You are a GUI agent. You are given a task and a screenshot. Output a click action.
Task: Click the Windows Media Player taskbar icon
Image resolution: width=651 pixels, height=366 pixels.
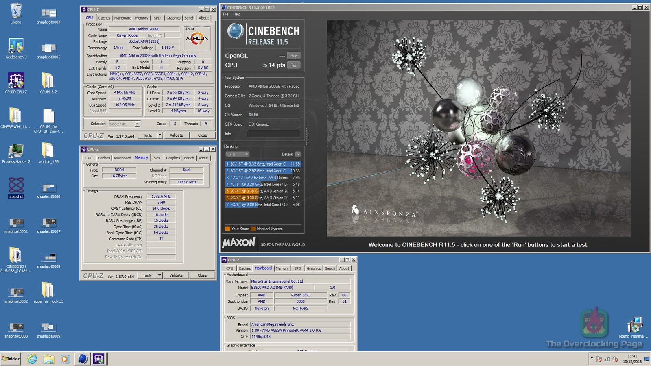(65, 359)
